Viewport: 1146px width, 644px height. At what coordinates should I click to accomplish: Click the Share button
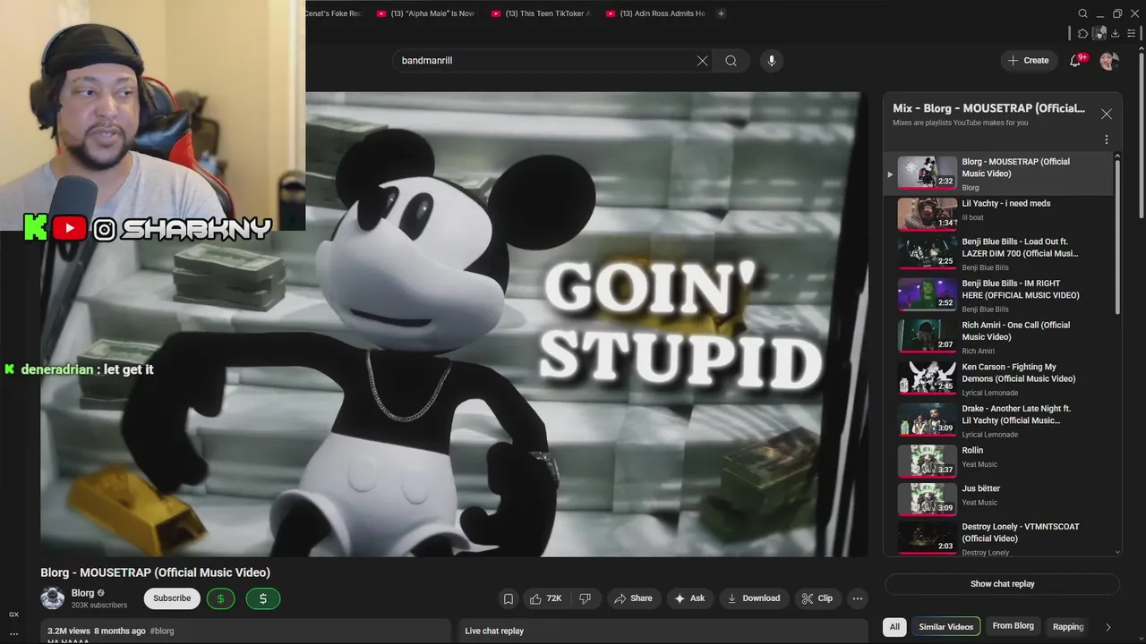point(633,598)
